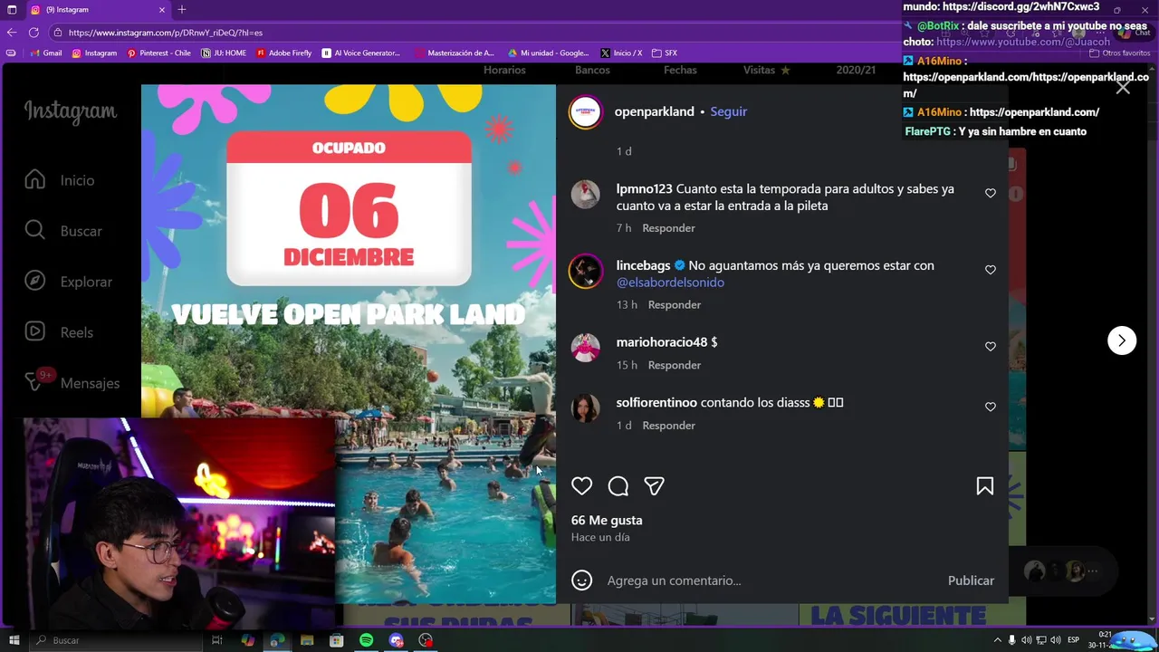
Task: View the 66 Me gusta likes list
Action: point(607,520)
